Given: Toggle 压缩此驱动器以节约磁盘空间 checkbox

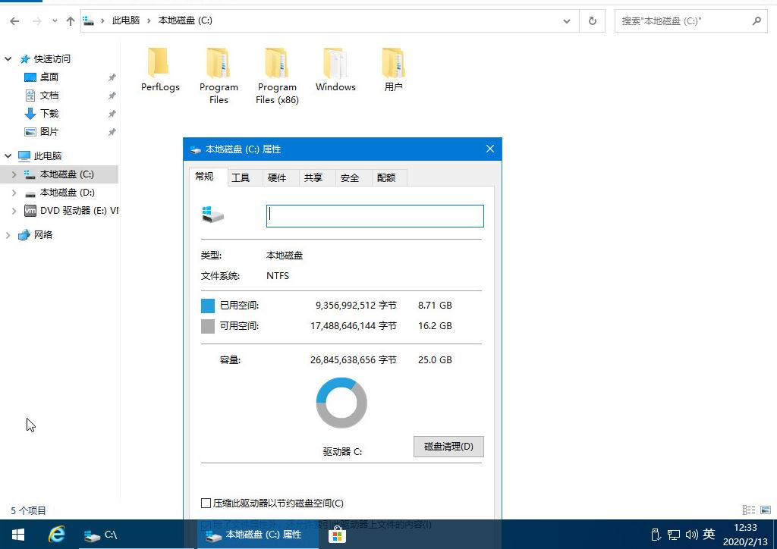Looking at the screenshot, I should 206,503.
